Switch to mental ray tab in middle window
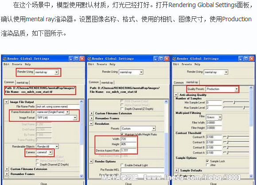Viewport: 257px width, 185px height. click(x=107, y=82)
